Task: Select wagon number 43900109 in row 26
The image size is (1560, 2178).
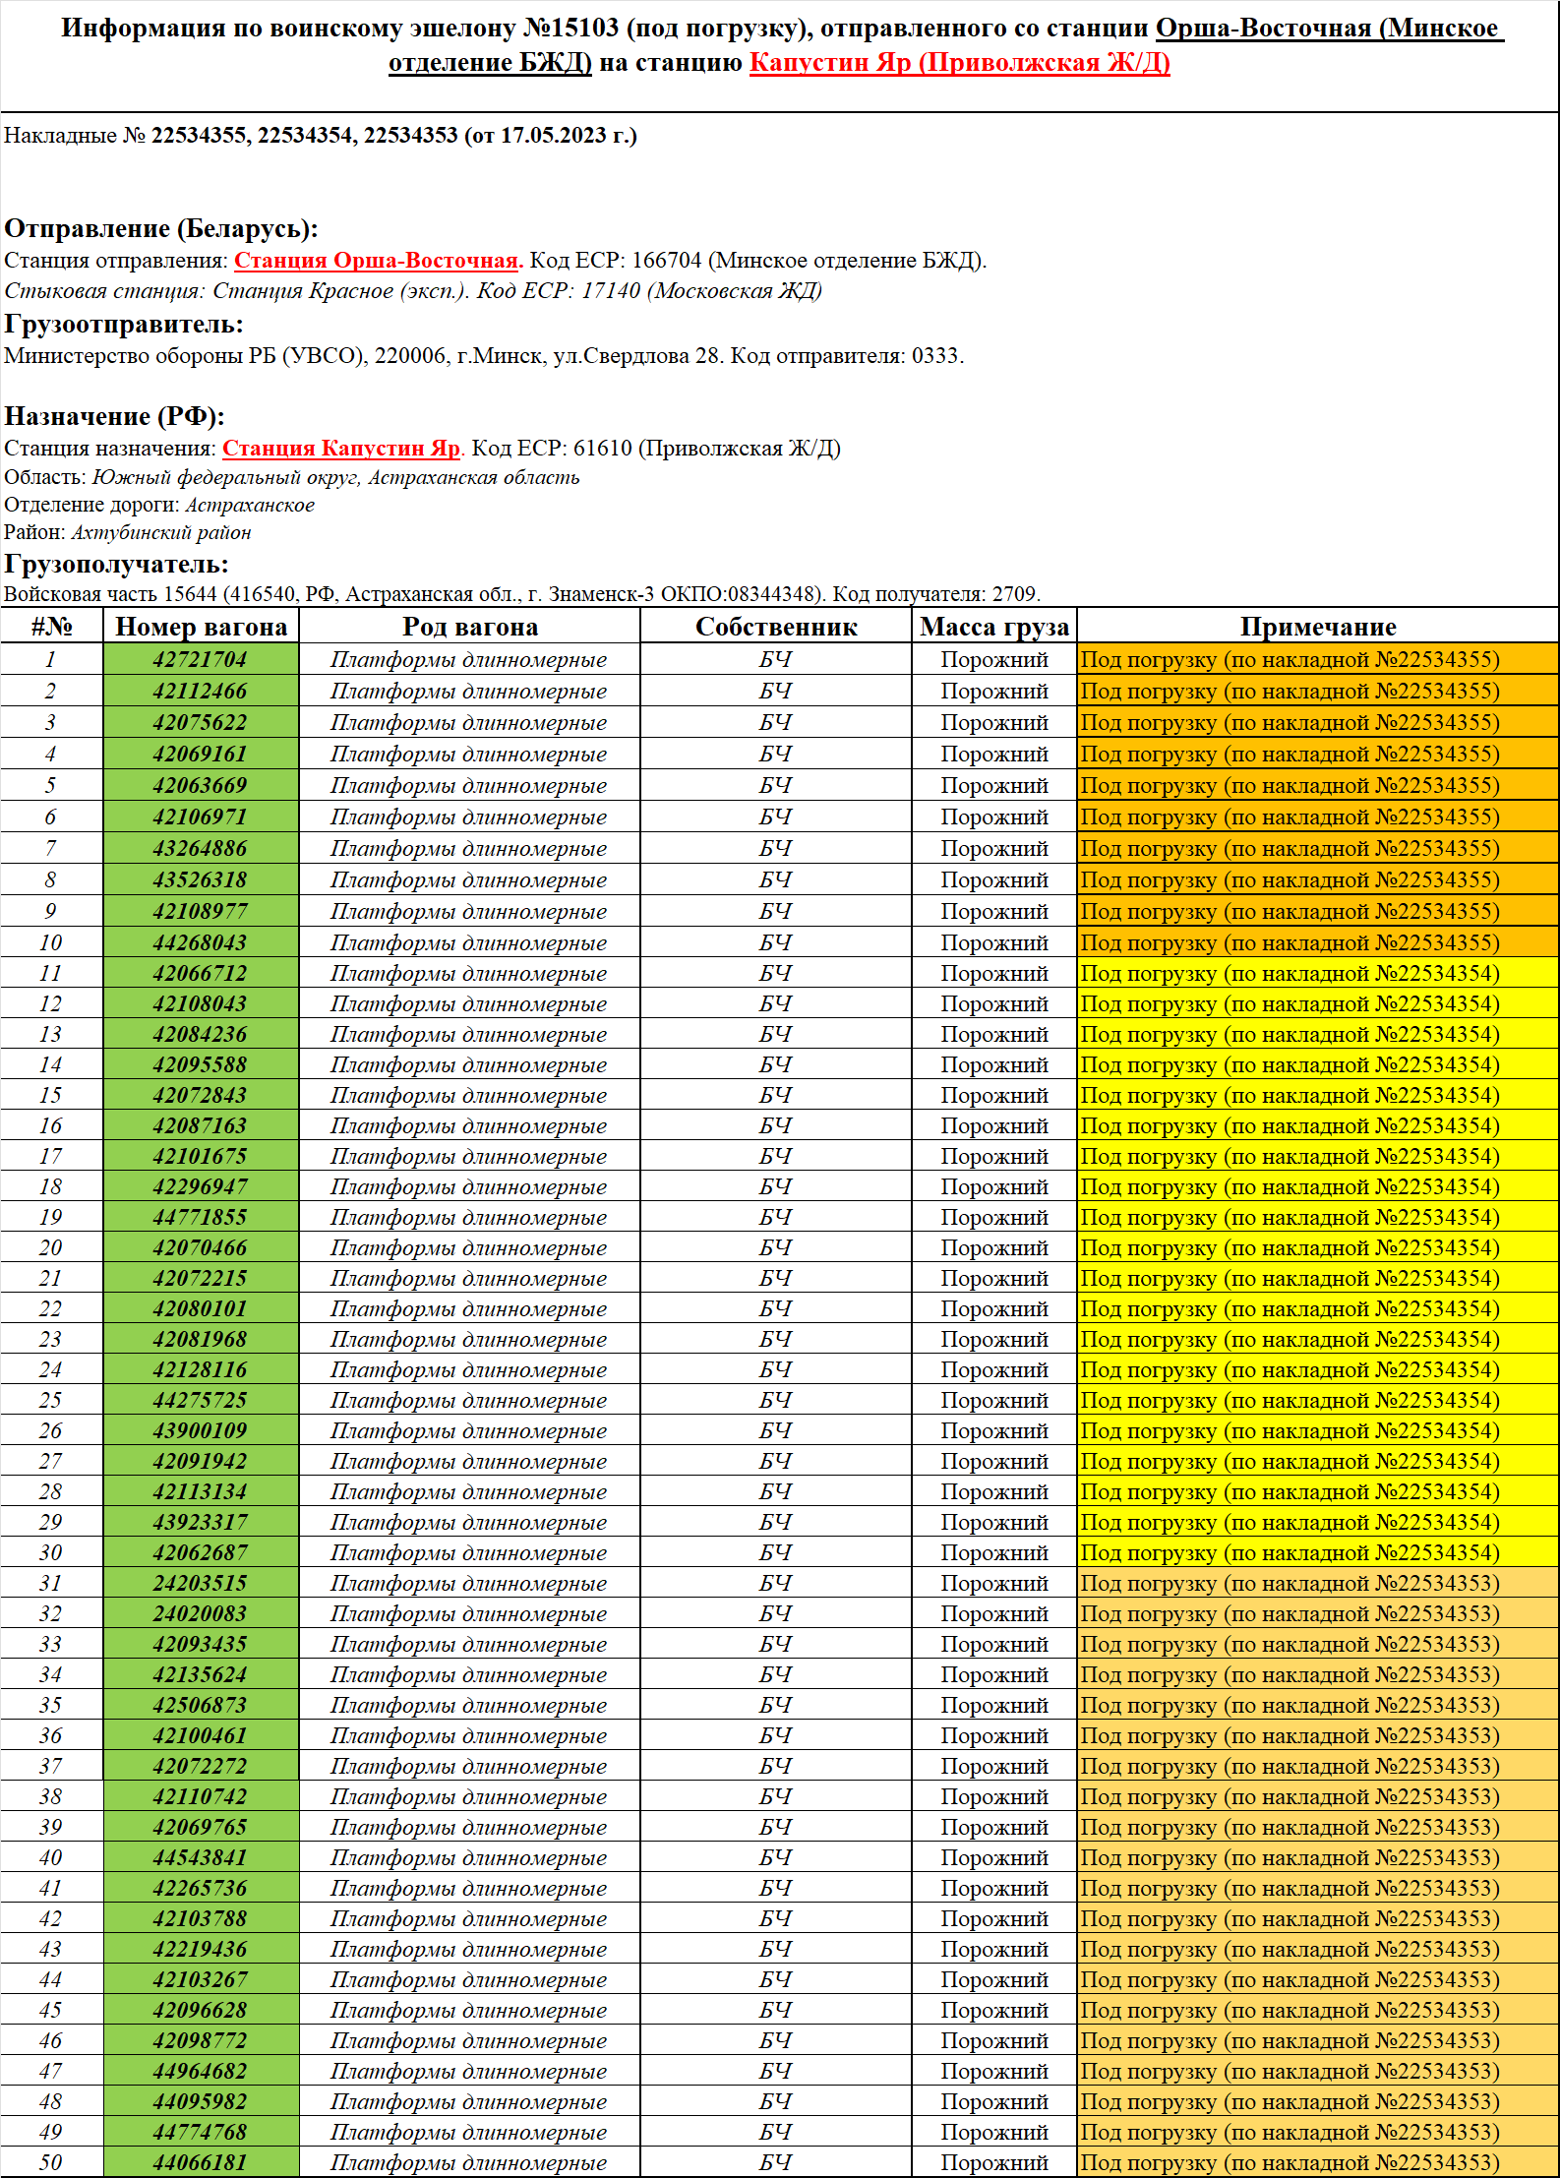Action: pos(201,1430)
